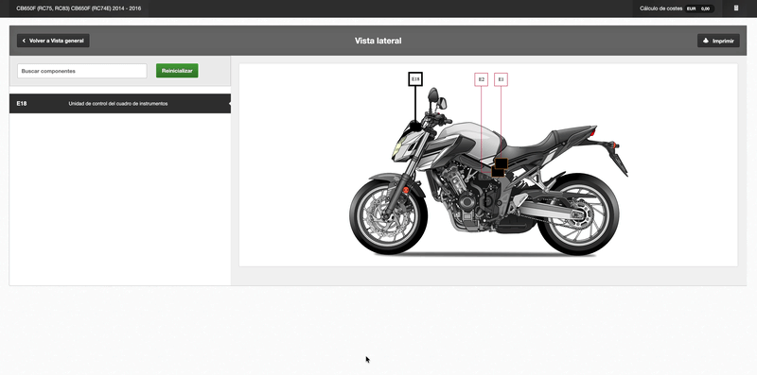
Task: Click the green Reinicializar button
Action: coord(177,71)
